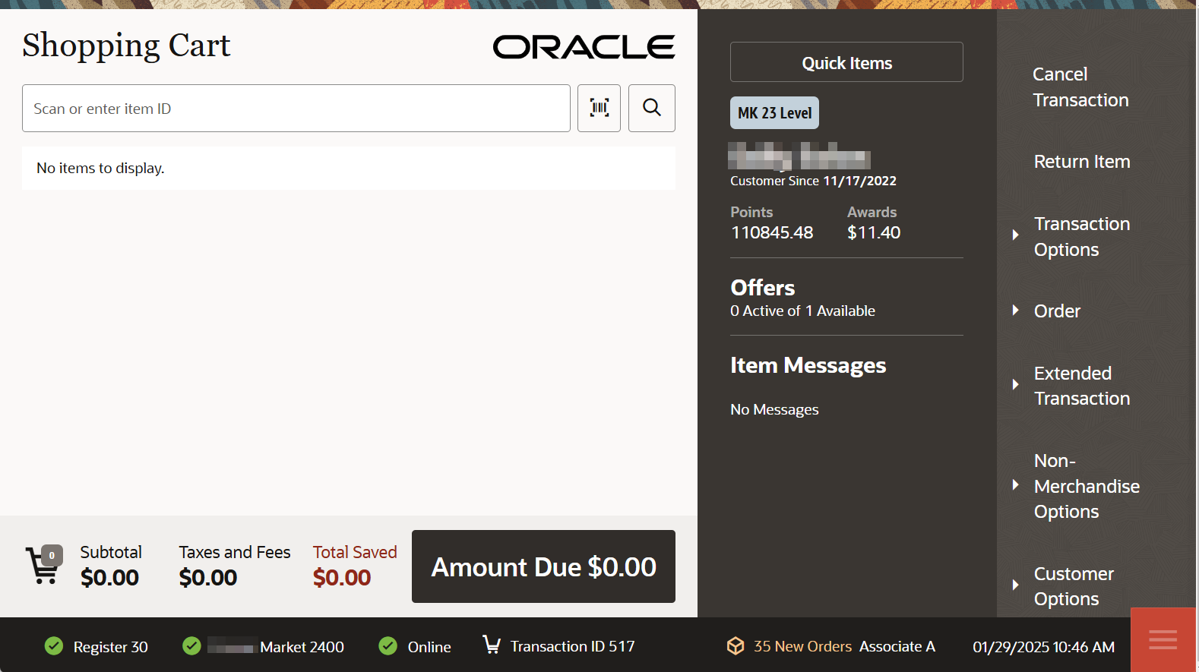Click the Total Saved $0.00 amount

pos(342,578)
